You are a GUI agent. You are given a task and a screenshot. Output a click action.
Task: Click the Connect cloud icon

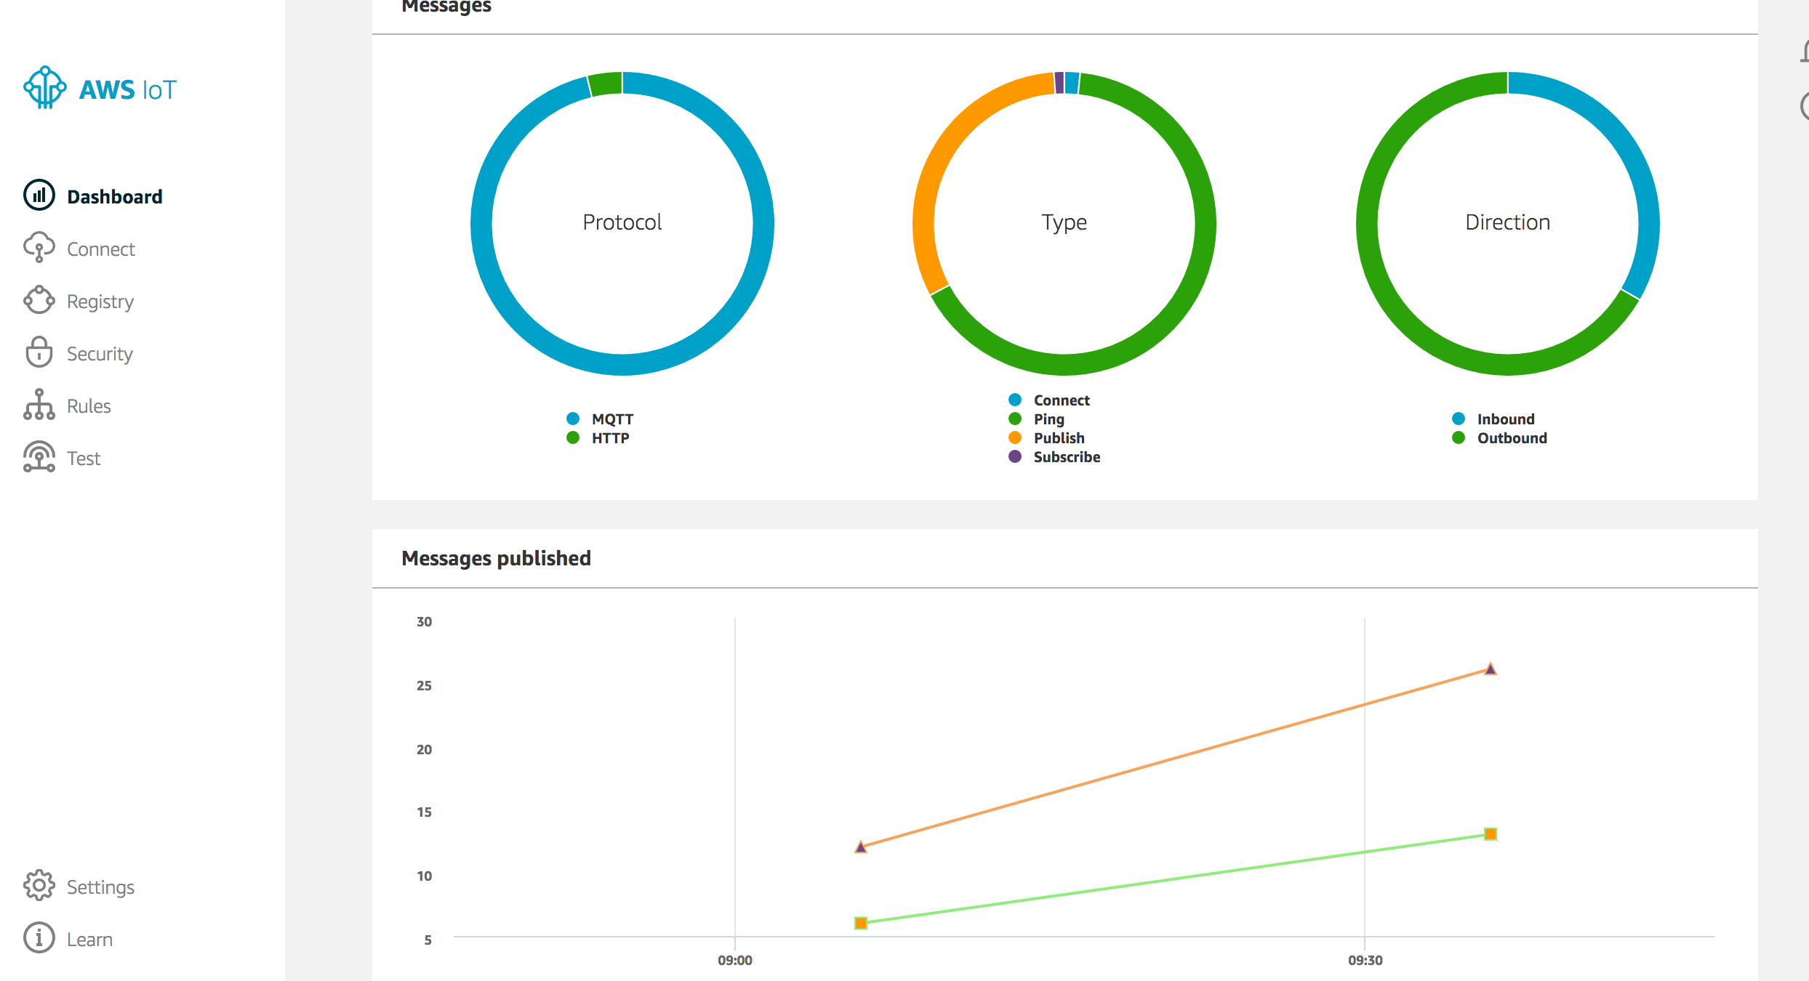(x=39, y=248)
